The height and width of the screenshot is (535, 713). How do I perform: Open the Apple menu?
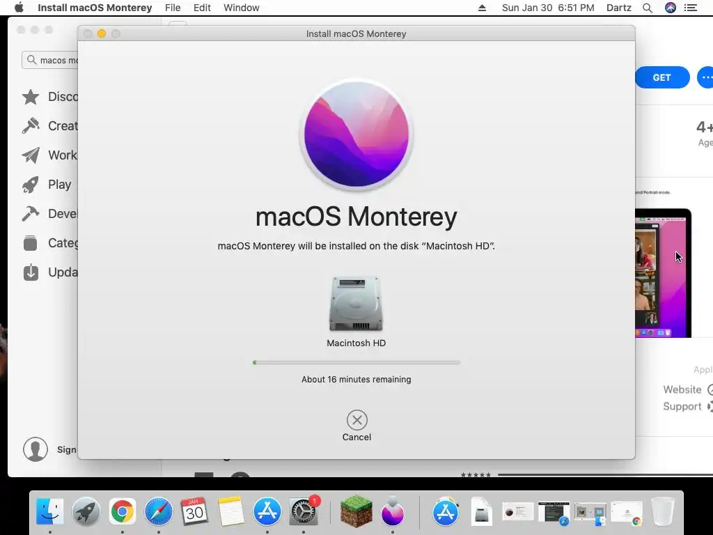19,8
